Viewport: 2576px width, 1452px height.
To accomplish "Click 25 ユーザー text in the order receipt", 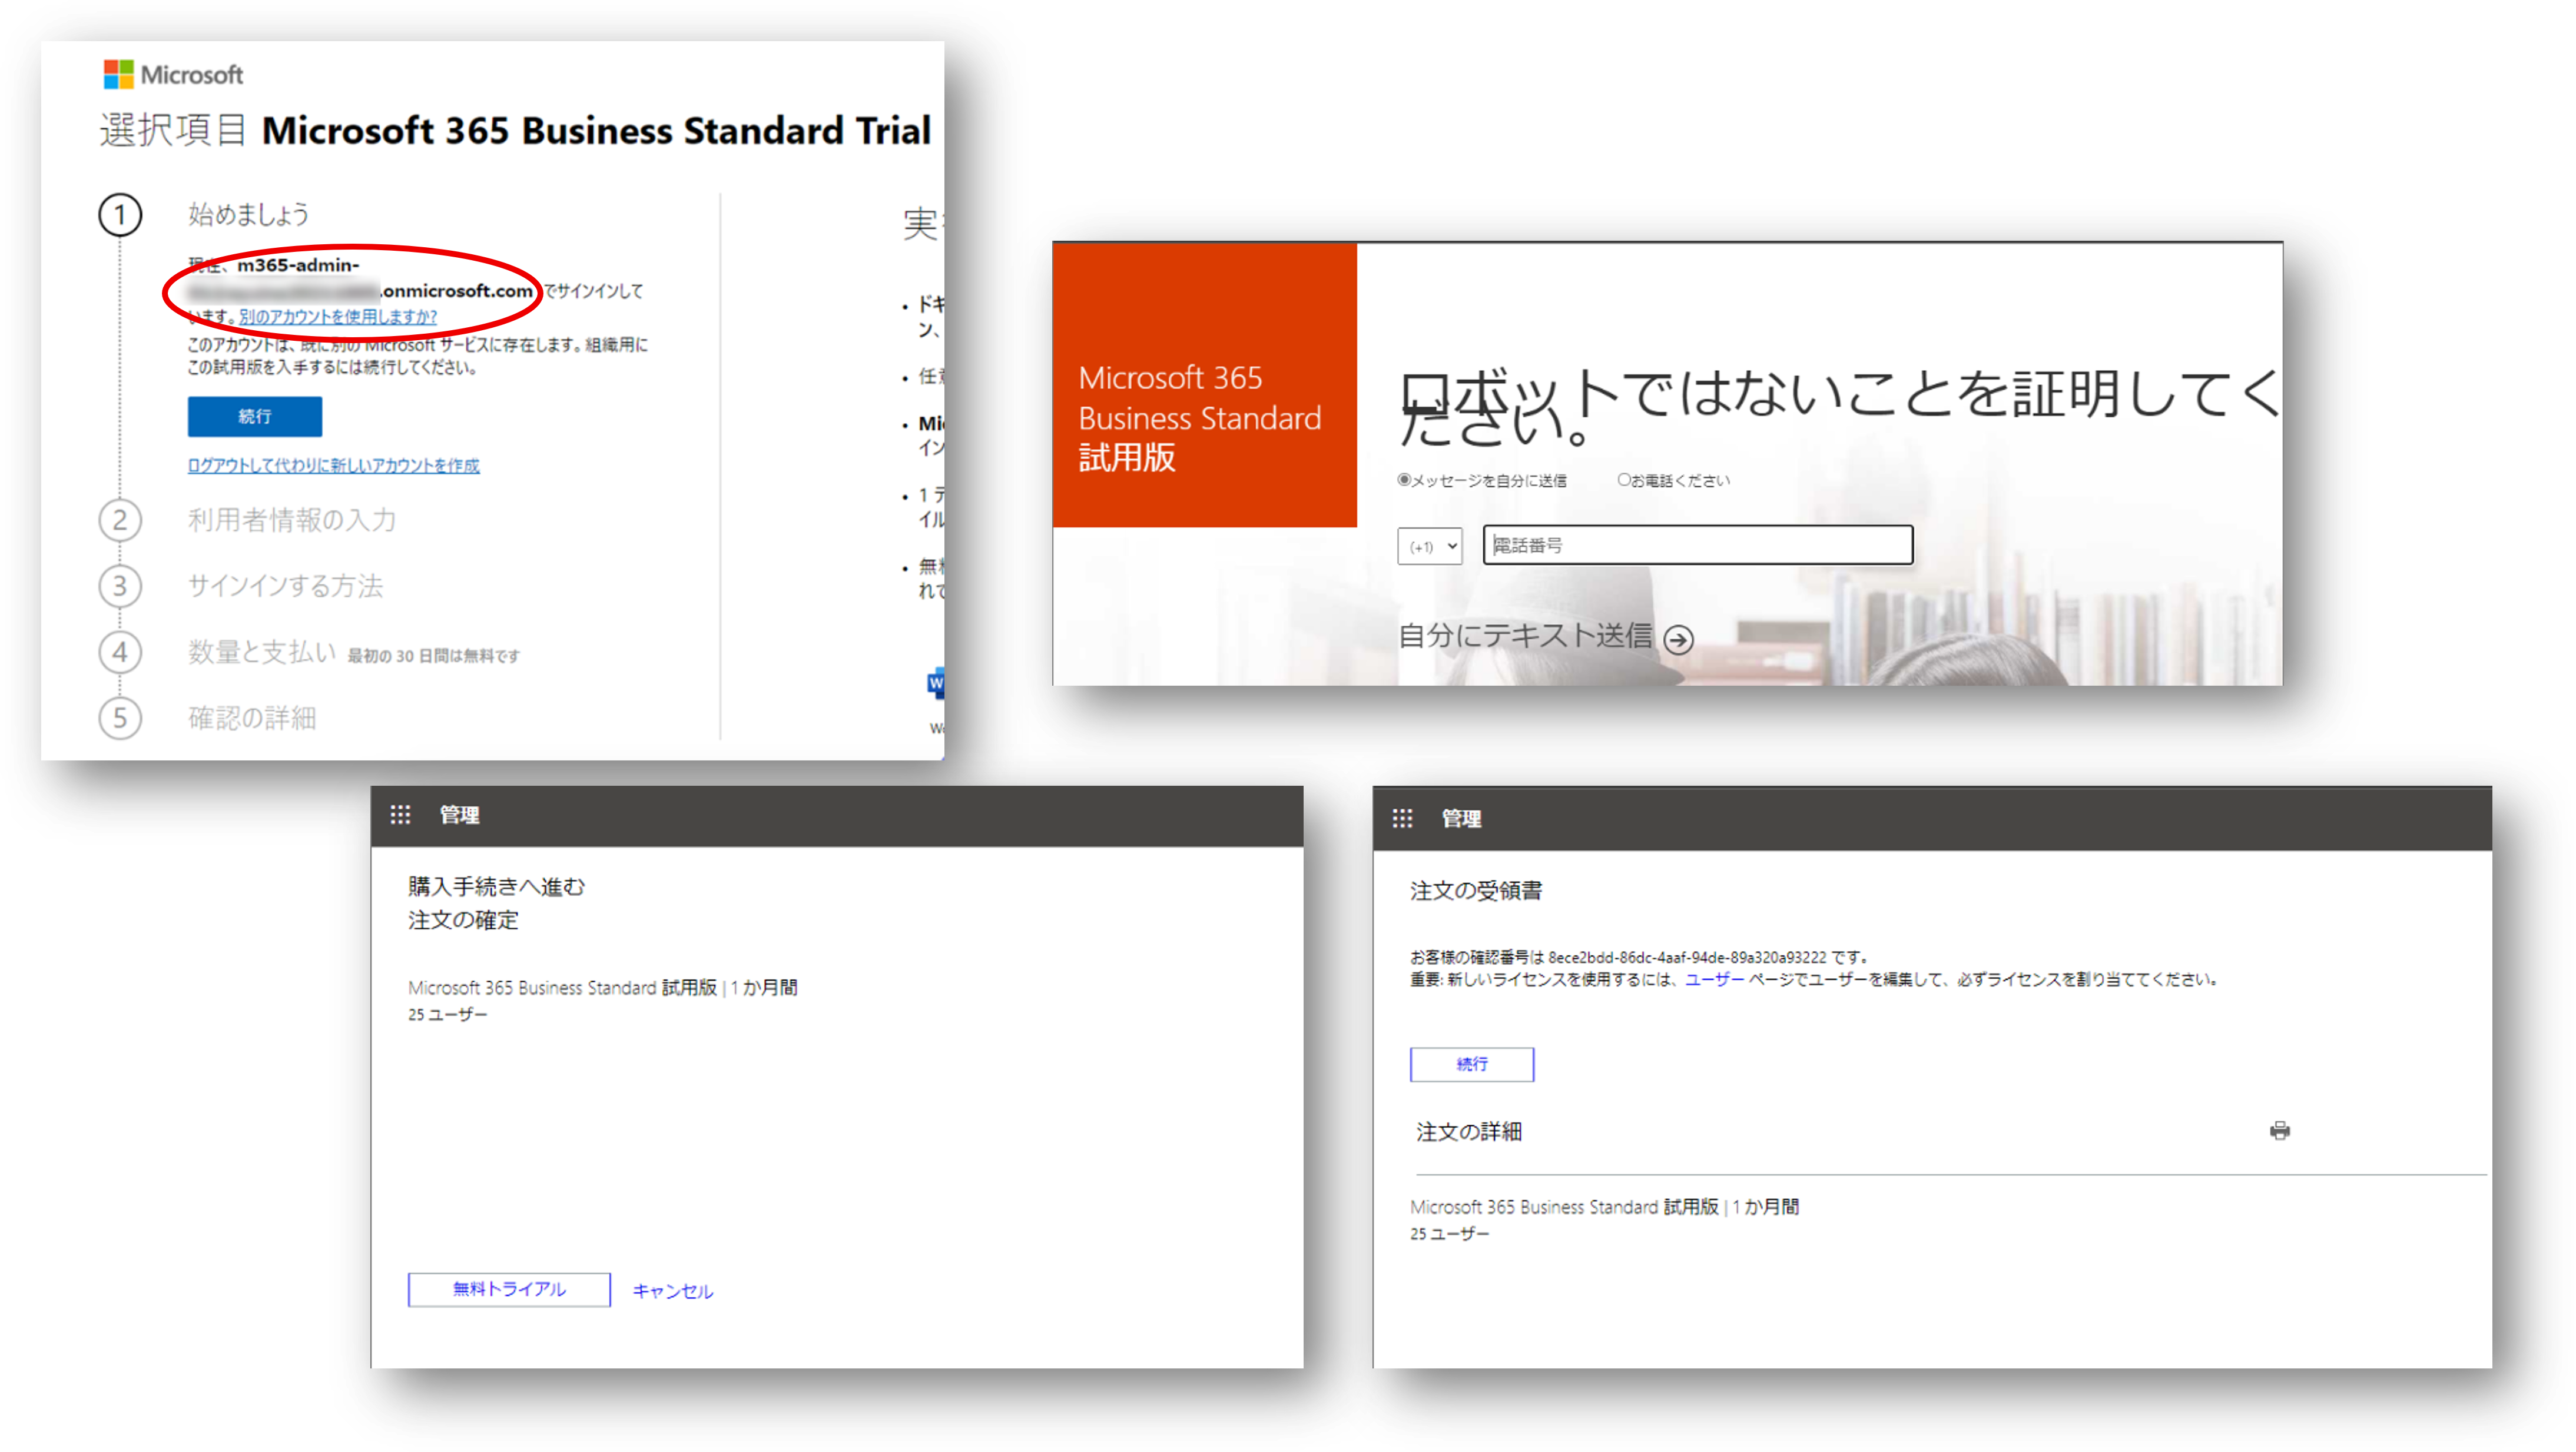I will pos(1450,1234).
